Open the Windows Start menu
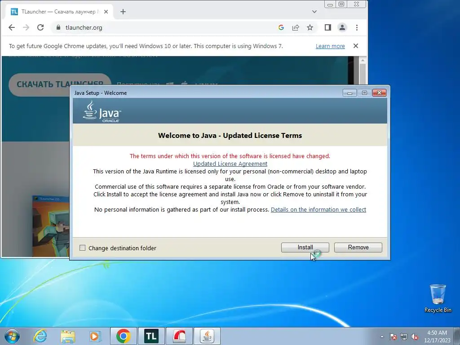The image size is (460, 345). 12,336
